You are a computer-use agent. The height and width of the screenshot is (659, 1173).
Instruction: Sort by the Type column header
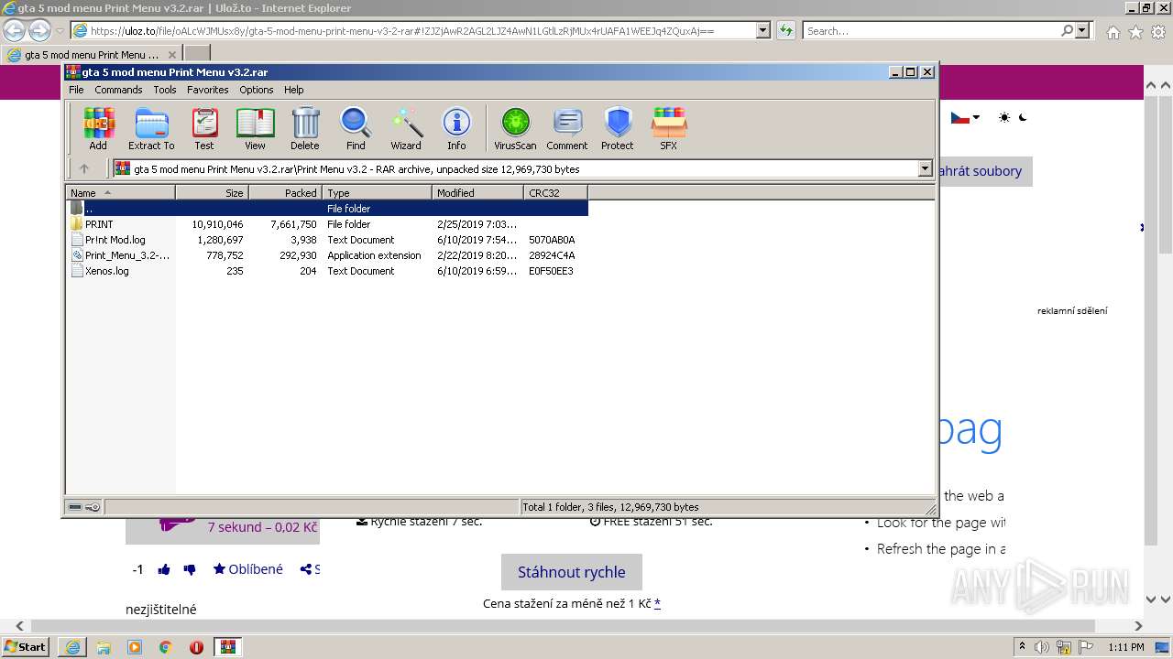[x=377, y=192]
